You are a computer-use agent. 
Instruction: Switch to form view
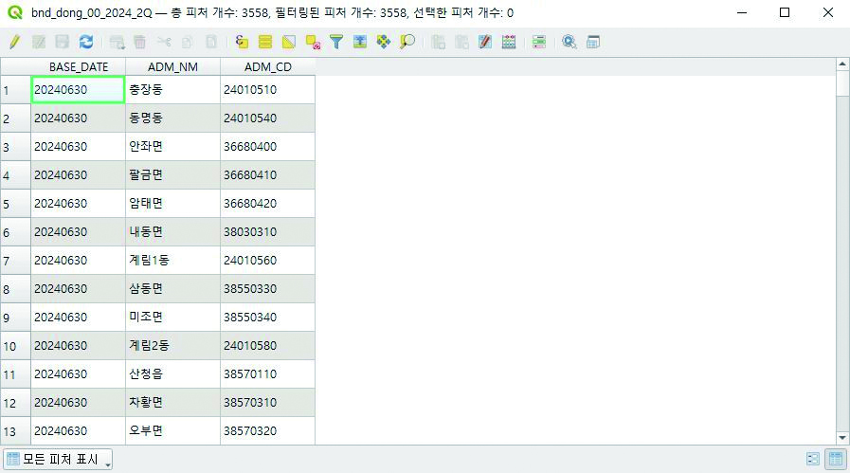point(813,459)
